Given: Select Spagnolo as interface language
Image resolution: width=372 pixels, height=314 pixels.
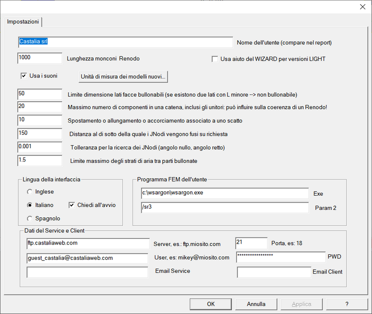Looking at the screenshot, I should [30, 218].
